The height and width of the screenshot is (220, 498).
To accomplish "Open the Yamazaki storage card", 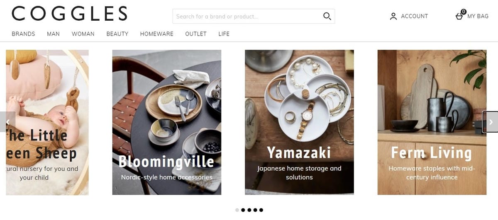I will (x=299, y=122).
